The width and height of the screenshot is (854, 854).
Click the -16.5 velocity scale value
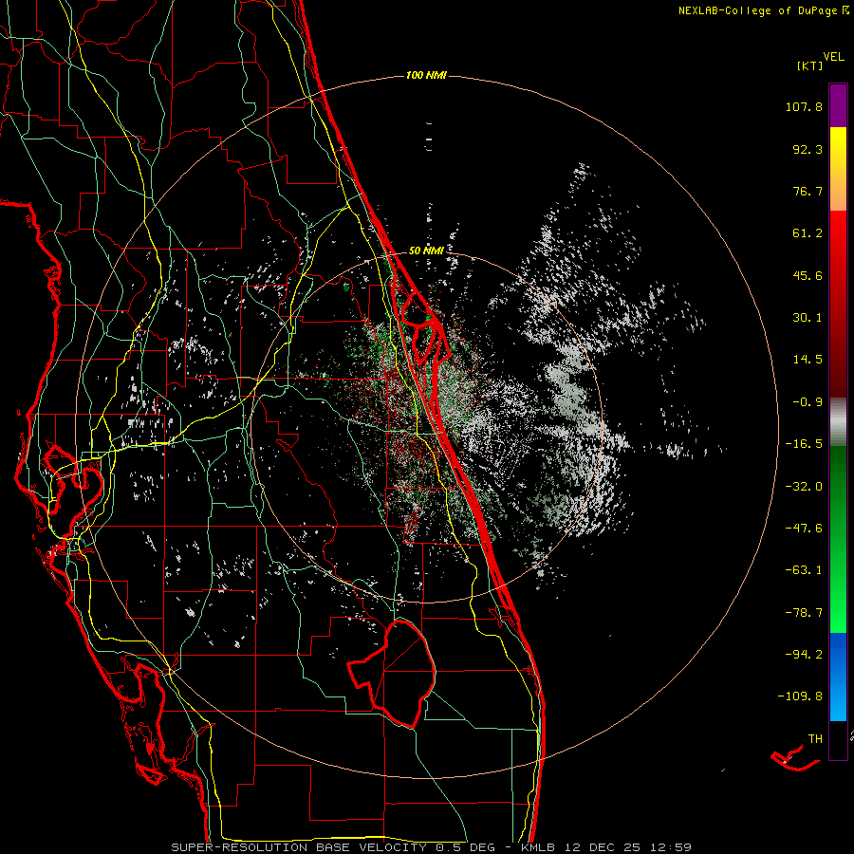point(804,444)
